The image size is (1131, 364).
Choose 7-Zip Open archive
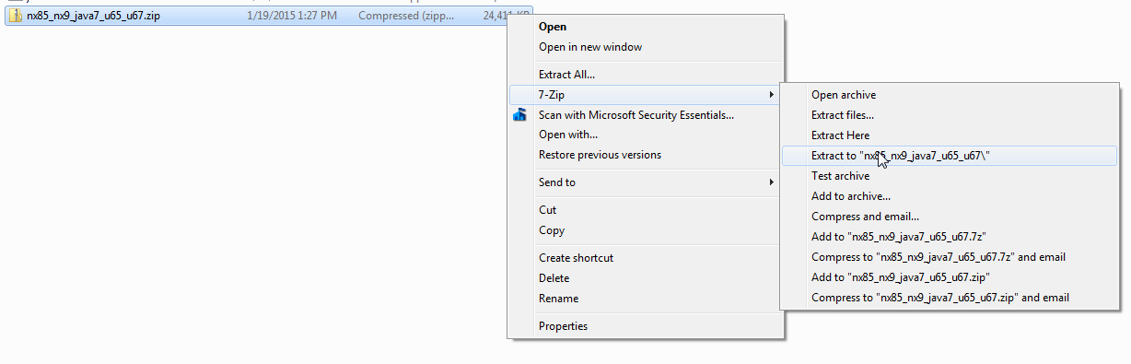click(844, 95)
